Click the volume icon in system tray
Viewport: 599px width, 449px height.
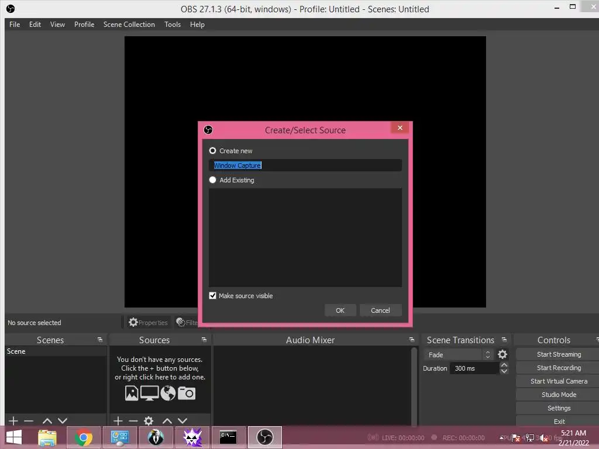coord(543,438)
